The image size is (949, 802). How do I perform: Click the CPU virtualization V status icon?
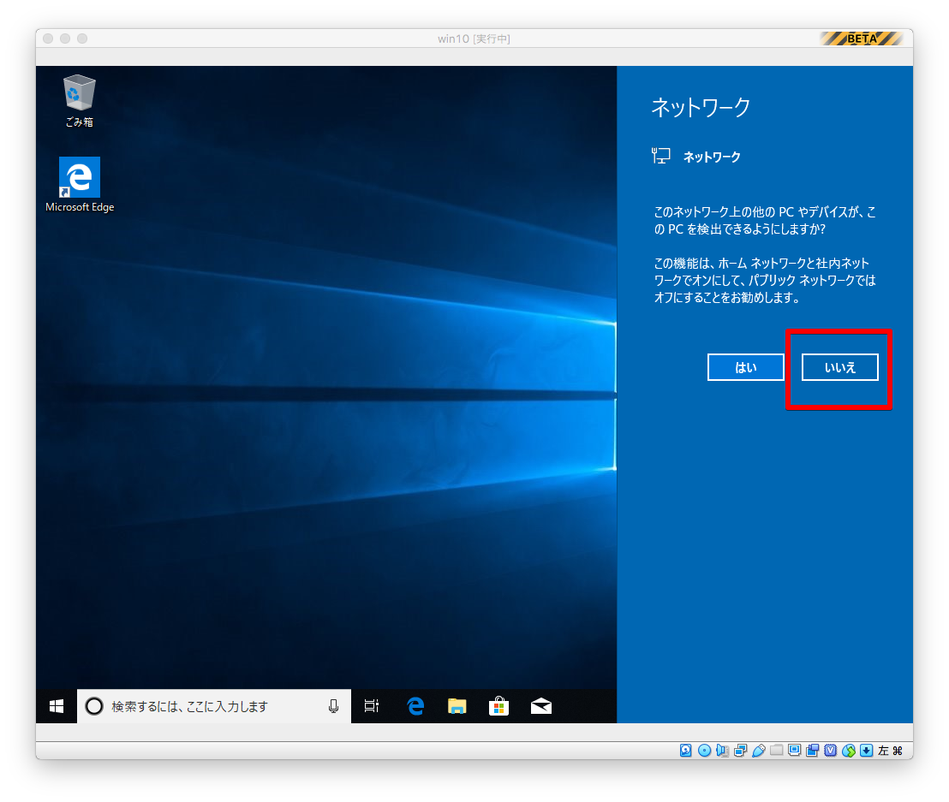831,751
